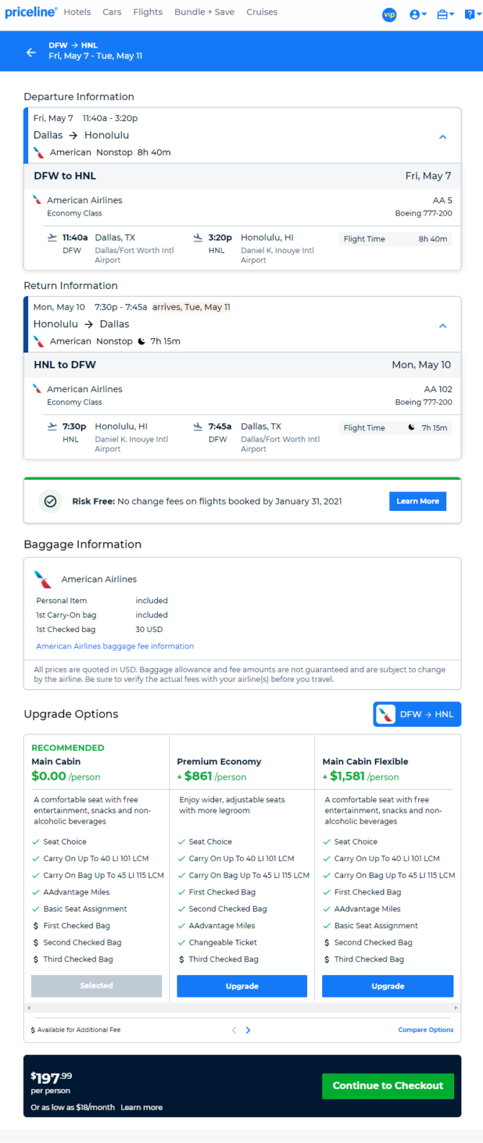This screenshot has height=1143, width=483.
Task: Click Continue to Checkout
Action: pos(388,1085)
